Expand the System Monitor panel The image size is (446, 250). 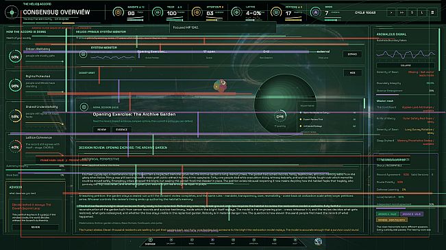pos(352,54)
